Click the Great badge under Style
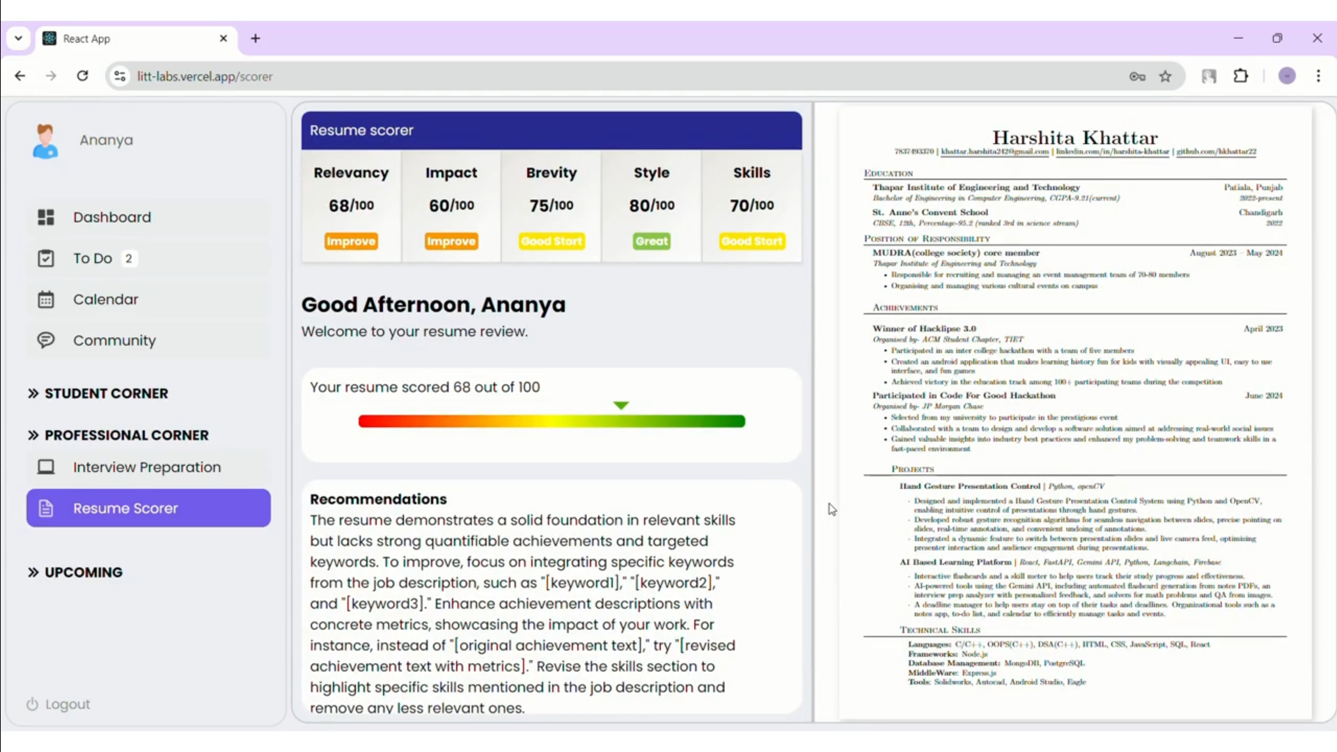Viewport: 1337px width, 752px height. 651,242
